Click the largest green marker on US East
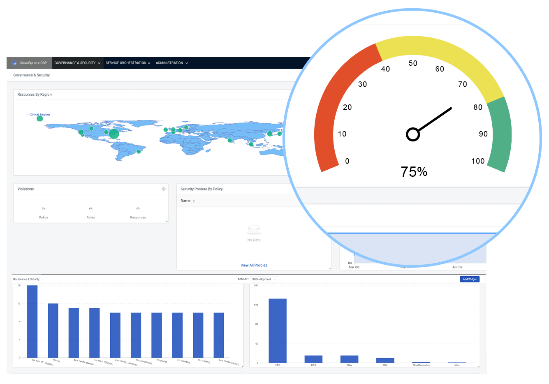The image size is (549, 384). (x=114, y=134)
